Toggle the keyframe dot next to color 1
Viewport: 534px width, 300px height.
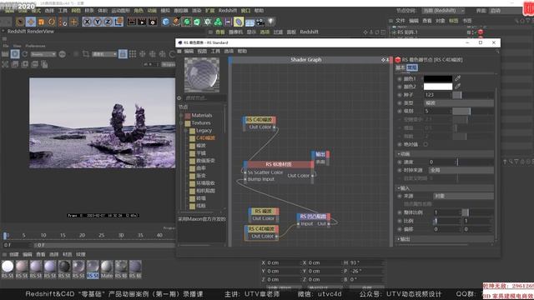[400, 79]
